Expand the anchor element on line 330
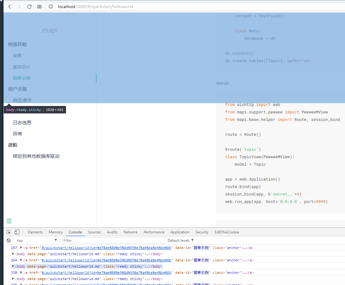 pyautogui.click(x=21, y=272)
